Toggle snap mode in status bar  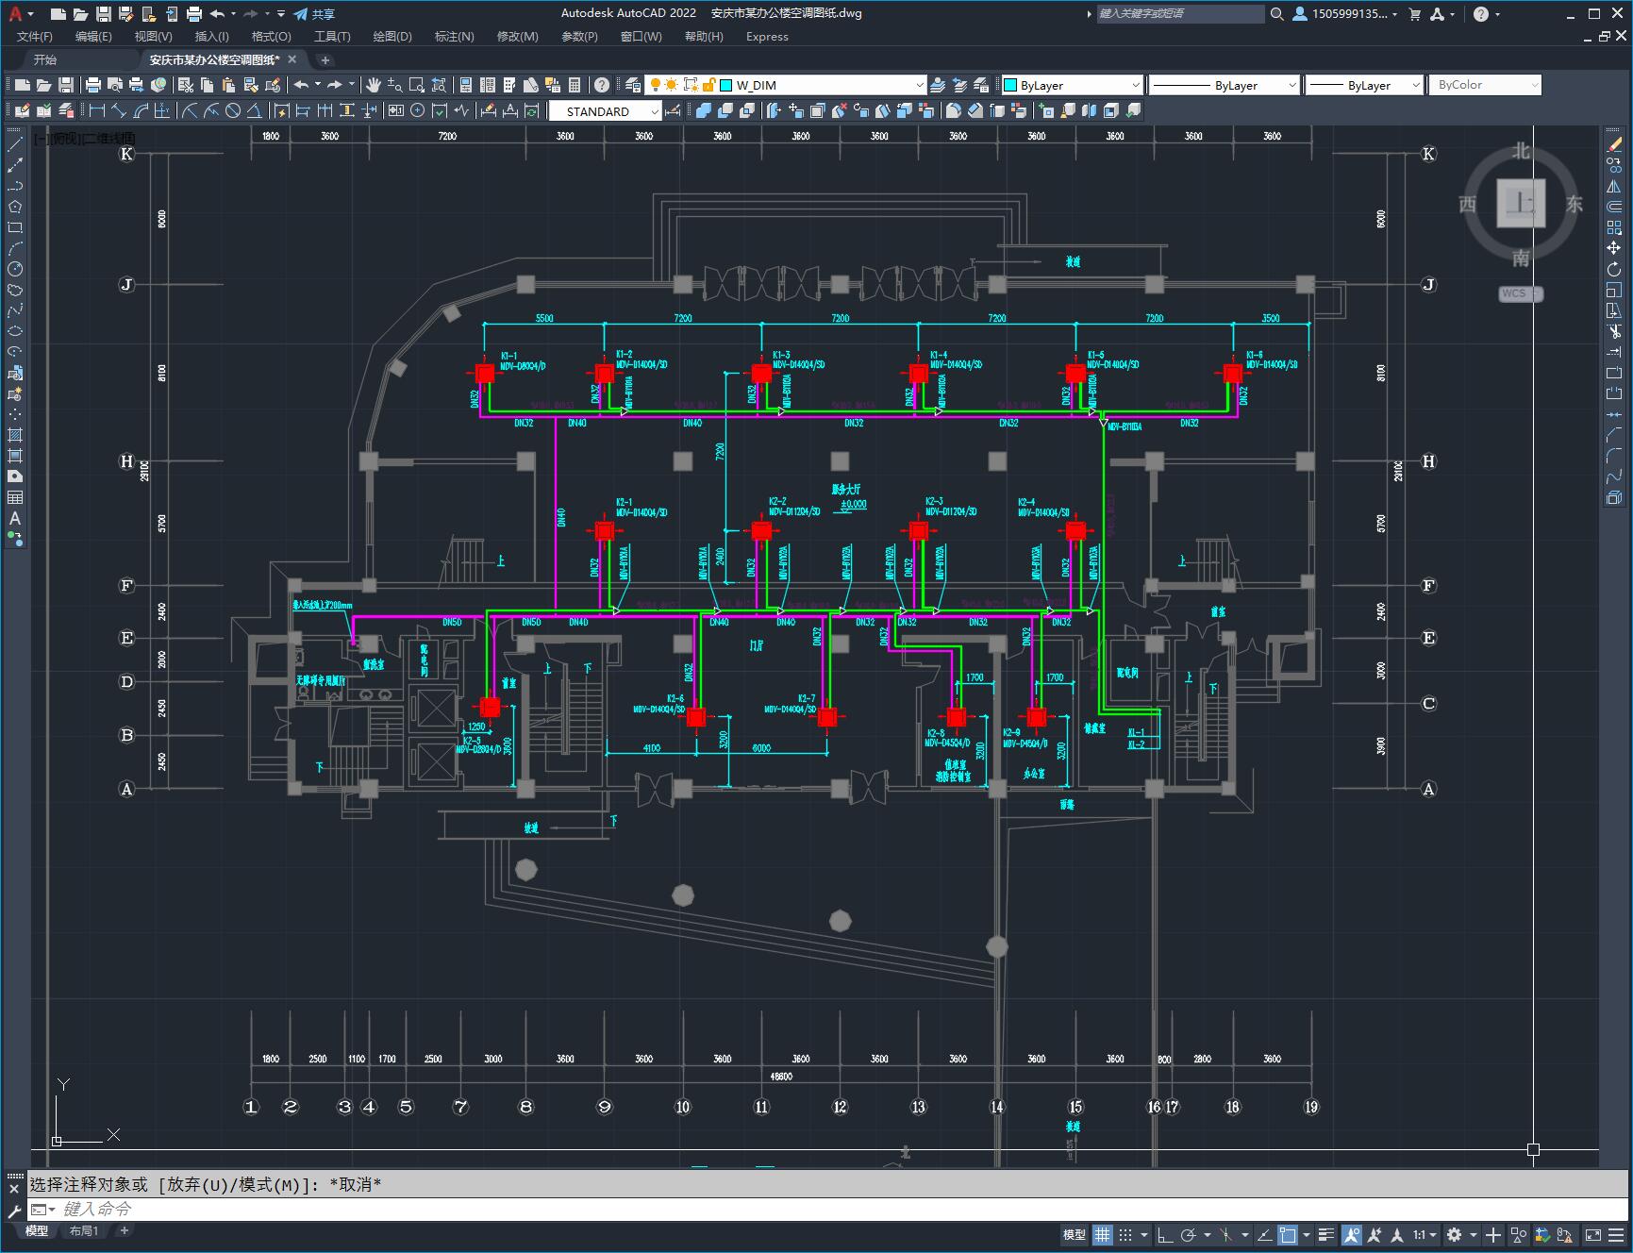(x=1125, y=1234)
